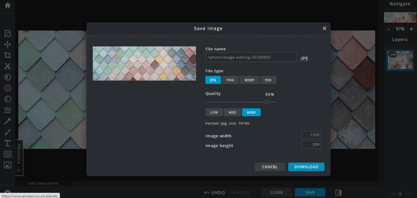Click the Download button
The image size is (417, 198).
coord(306,167)
